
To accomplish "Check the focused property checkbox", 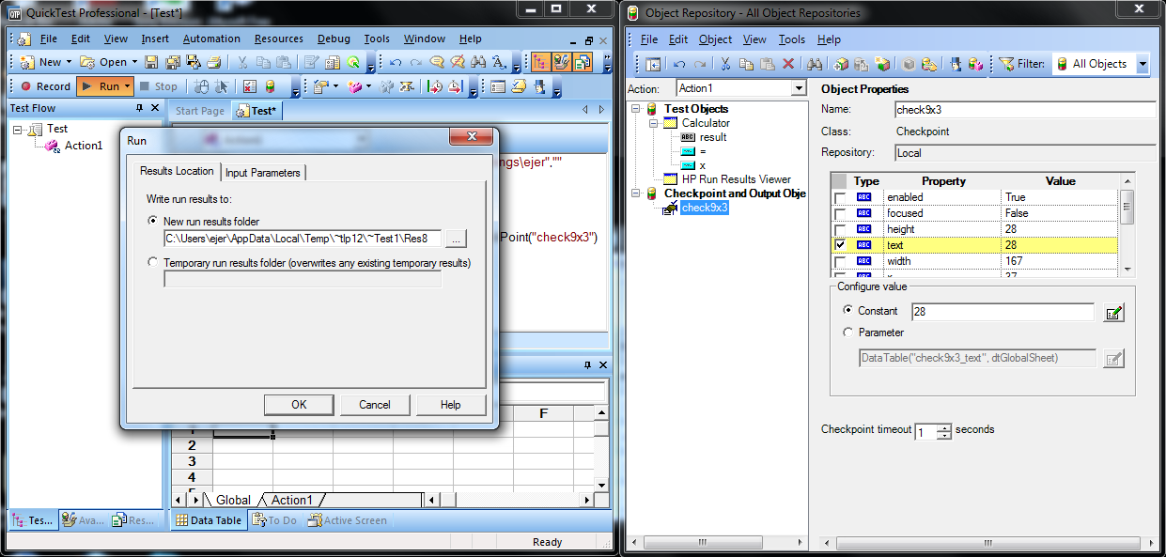I will (840, 214).
